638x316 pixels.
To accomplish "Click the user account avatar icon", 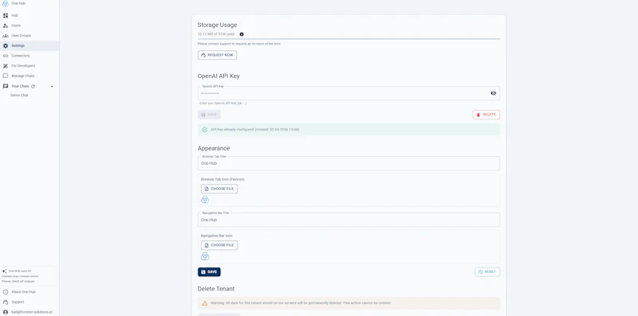I will pos(6,312).
